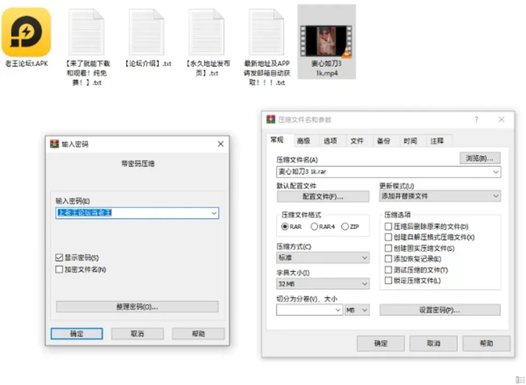The width and height of the screenshot is (526, 385).
Task: Enable the 加密文件名(N) checkbox
Action: 59,269
